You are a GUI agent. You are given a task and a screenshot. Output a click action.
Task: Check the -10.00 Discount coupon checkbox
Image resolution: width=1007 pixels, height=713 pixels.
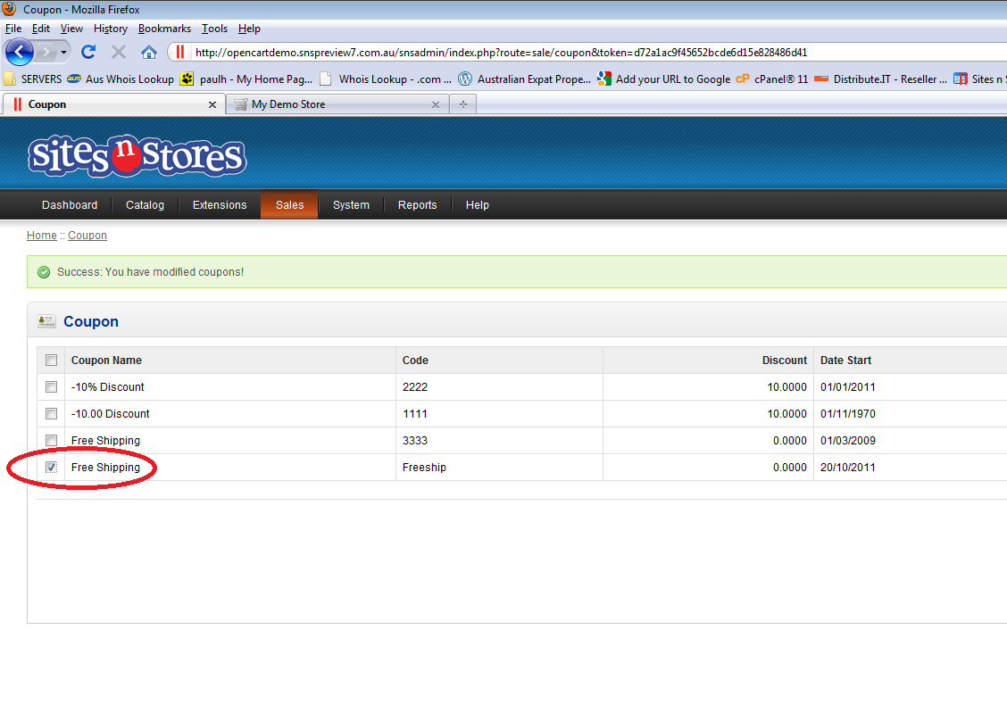click(52, 414)
